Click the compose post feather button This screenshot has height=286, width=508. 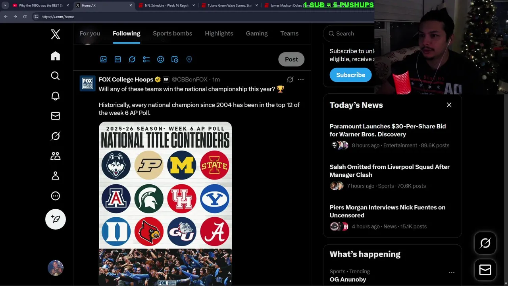[x=56, y=219]
